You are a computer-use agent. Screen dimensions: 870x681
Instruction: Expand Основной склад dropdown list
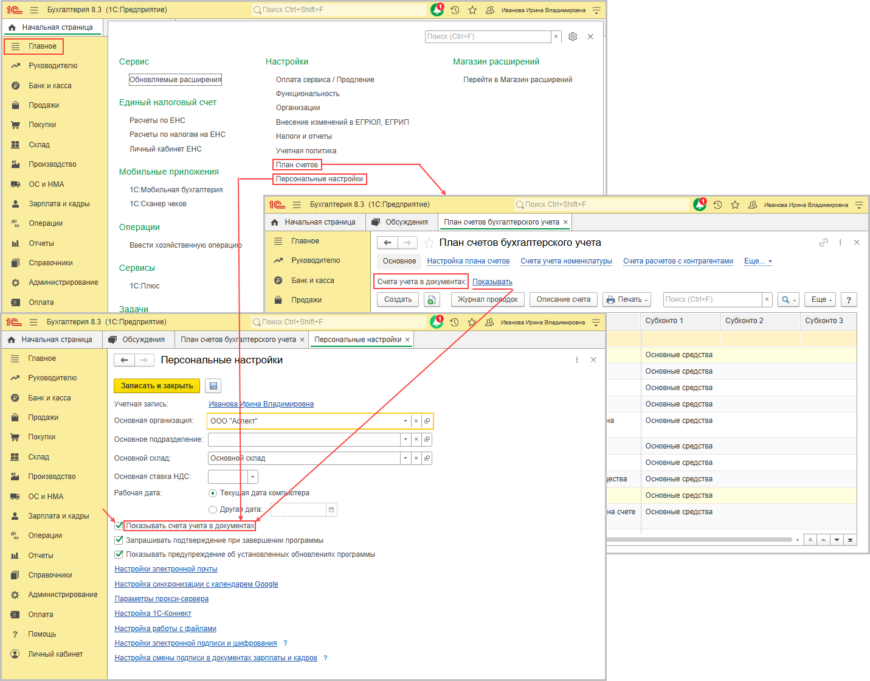point(406,458)
